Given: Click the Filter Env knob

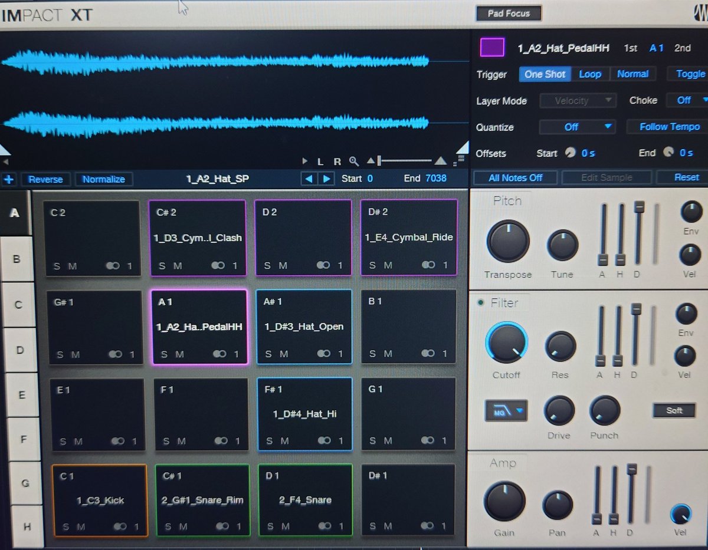Looking at the screenshot, I should pos(686,314).
